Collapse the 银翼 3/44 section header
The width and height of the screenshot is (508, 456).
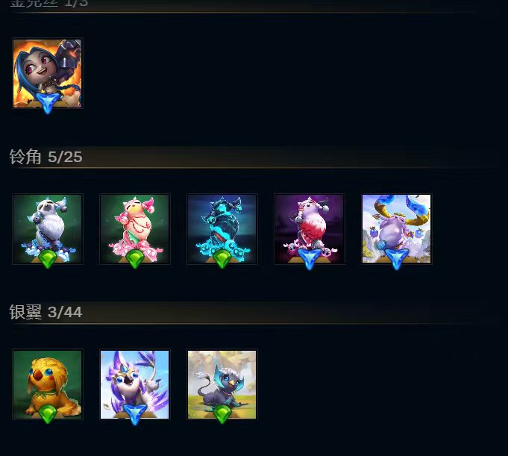tap(46, 312)
